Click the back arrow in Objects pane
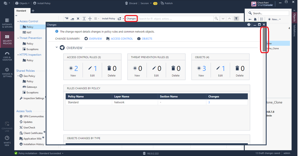Screen dimensions: 298x156 pos(250,19)
